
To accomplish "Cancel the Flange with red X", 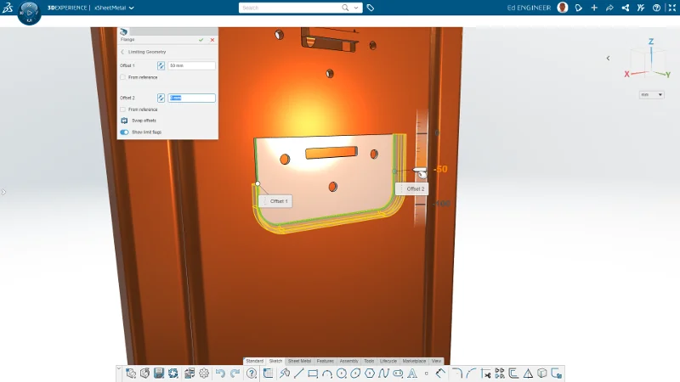I will pos(212,40).
